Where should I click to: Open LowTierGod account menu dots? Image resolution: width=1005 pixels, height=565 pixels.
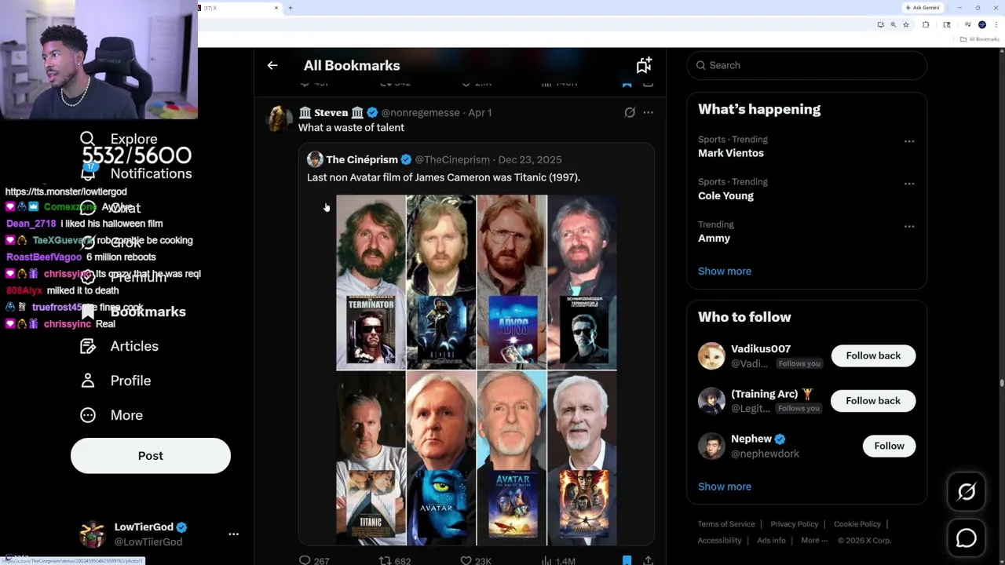tap(233, 534)
